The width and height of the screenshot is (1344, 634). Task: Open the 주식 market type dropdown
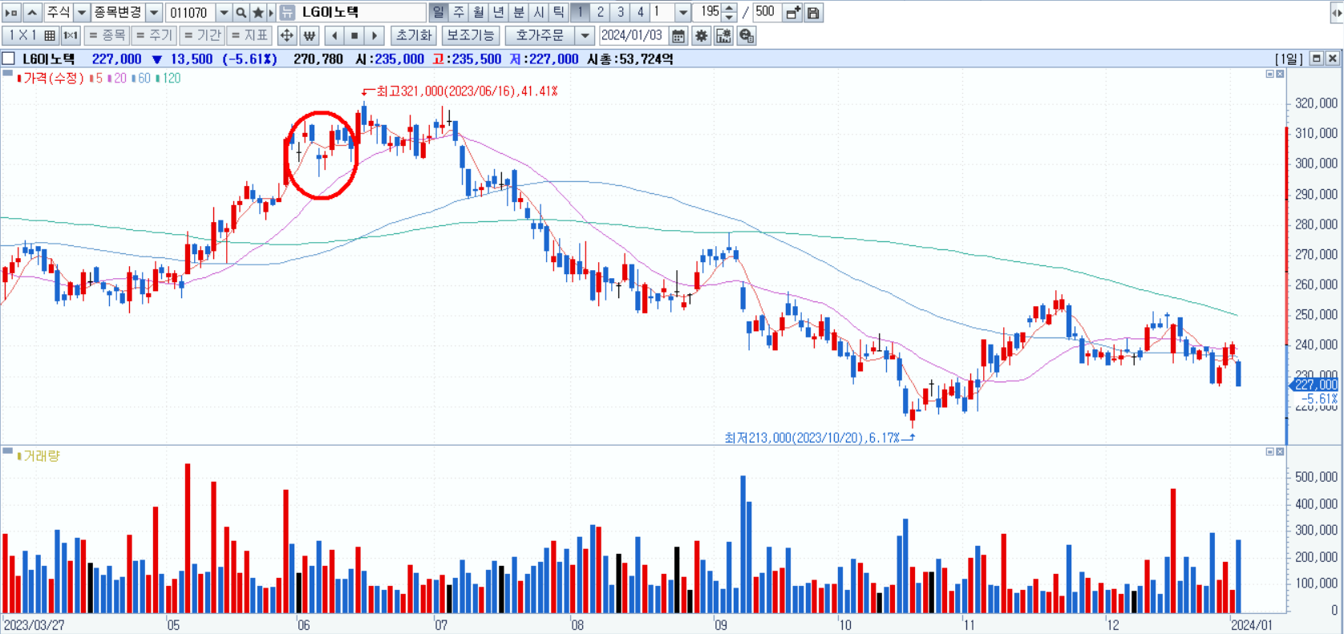pyautogui.click(x=81, y=13)
